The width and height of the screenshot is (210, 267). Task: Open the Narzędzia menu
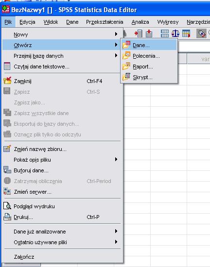198,22
